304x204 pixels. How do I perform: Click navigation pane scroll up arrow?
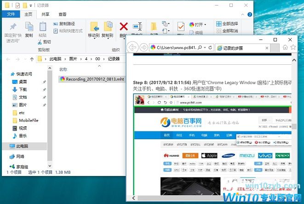pyautogui.click(x=50, y=68)
